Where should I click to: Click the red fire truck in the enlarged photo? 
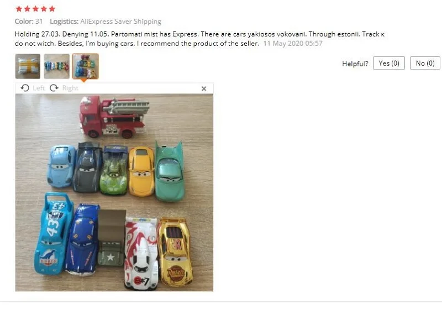coord(114,117)
